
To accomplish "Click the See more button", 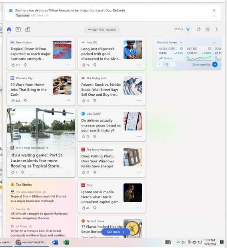I will point(115,232).
